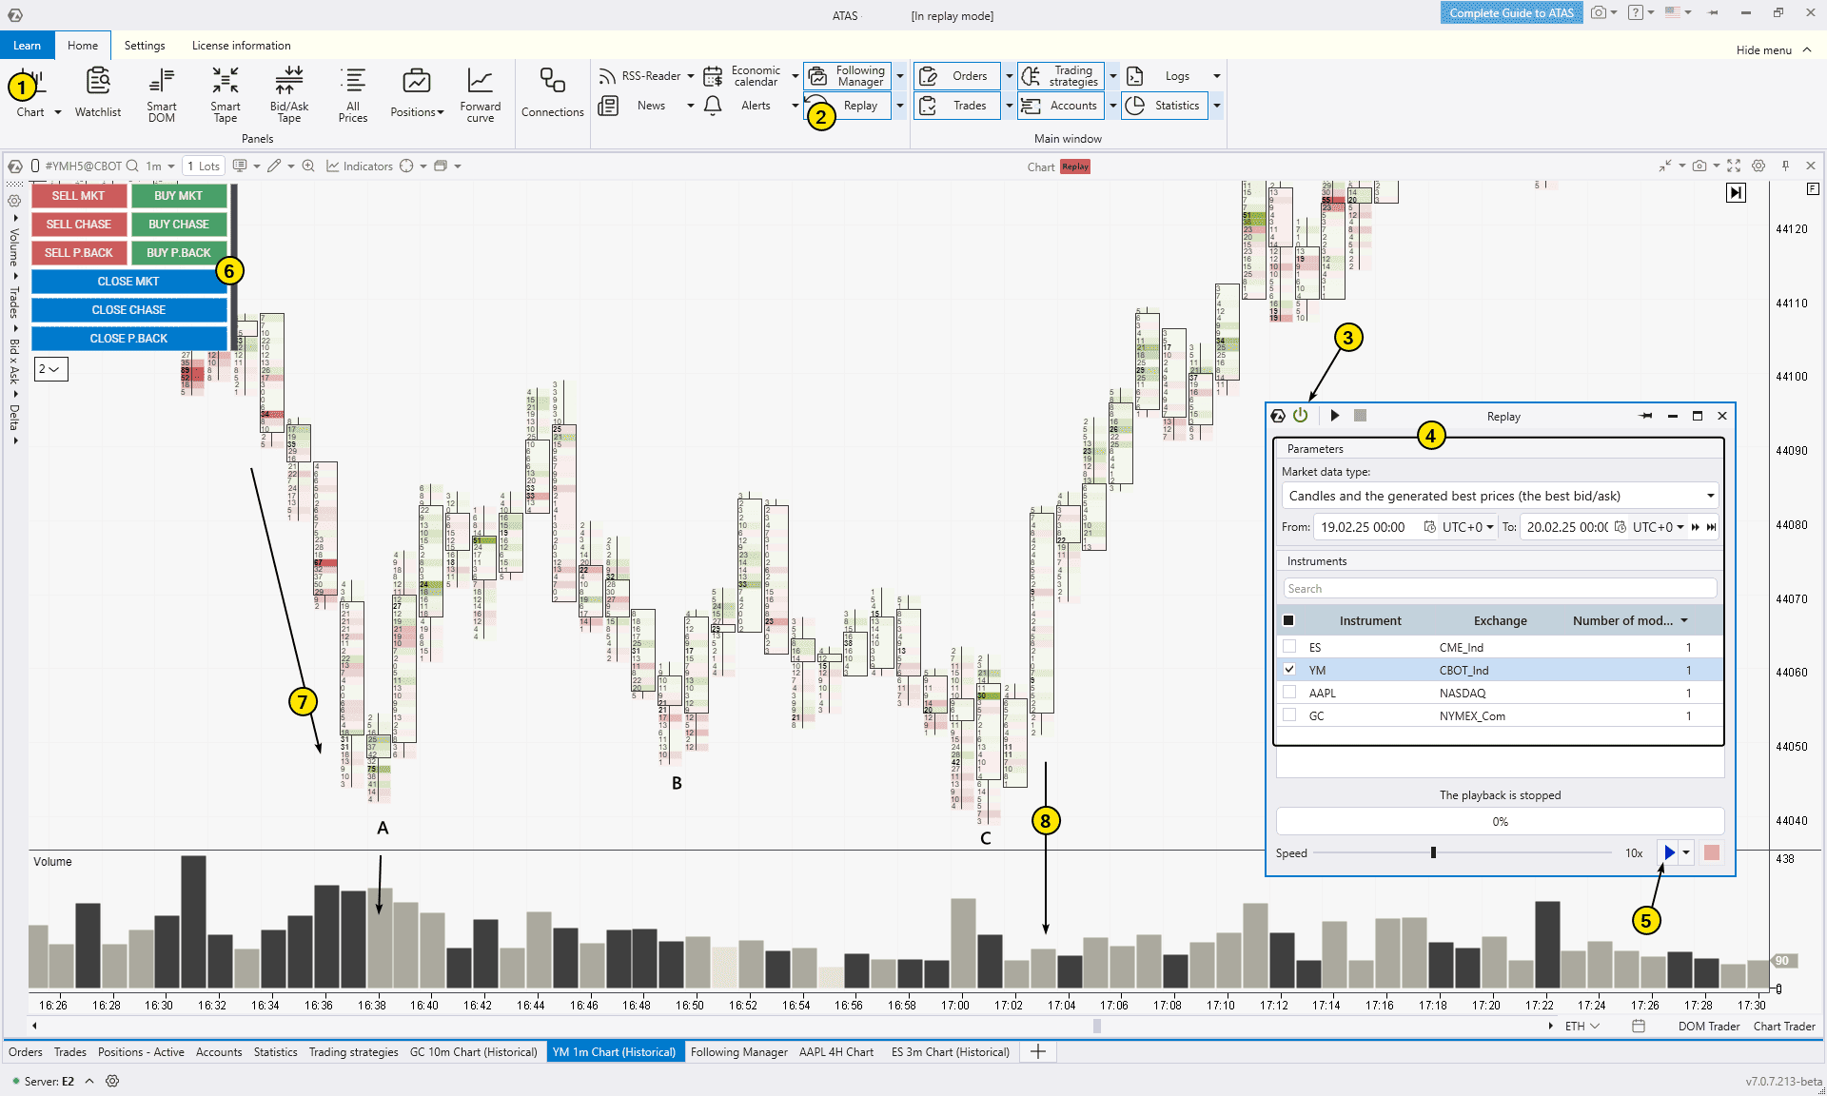Open the GC 10m Chart (Historical) tab

[473, 1051]
